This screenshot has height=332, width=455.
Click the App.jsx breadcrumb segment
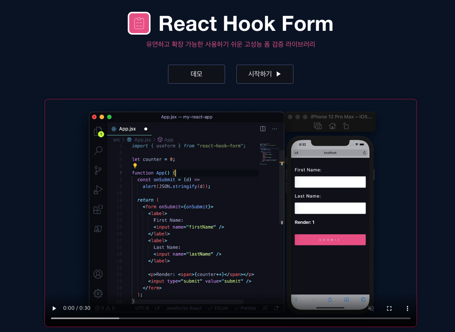click(143, 140)
